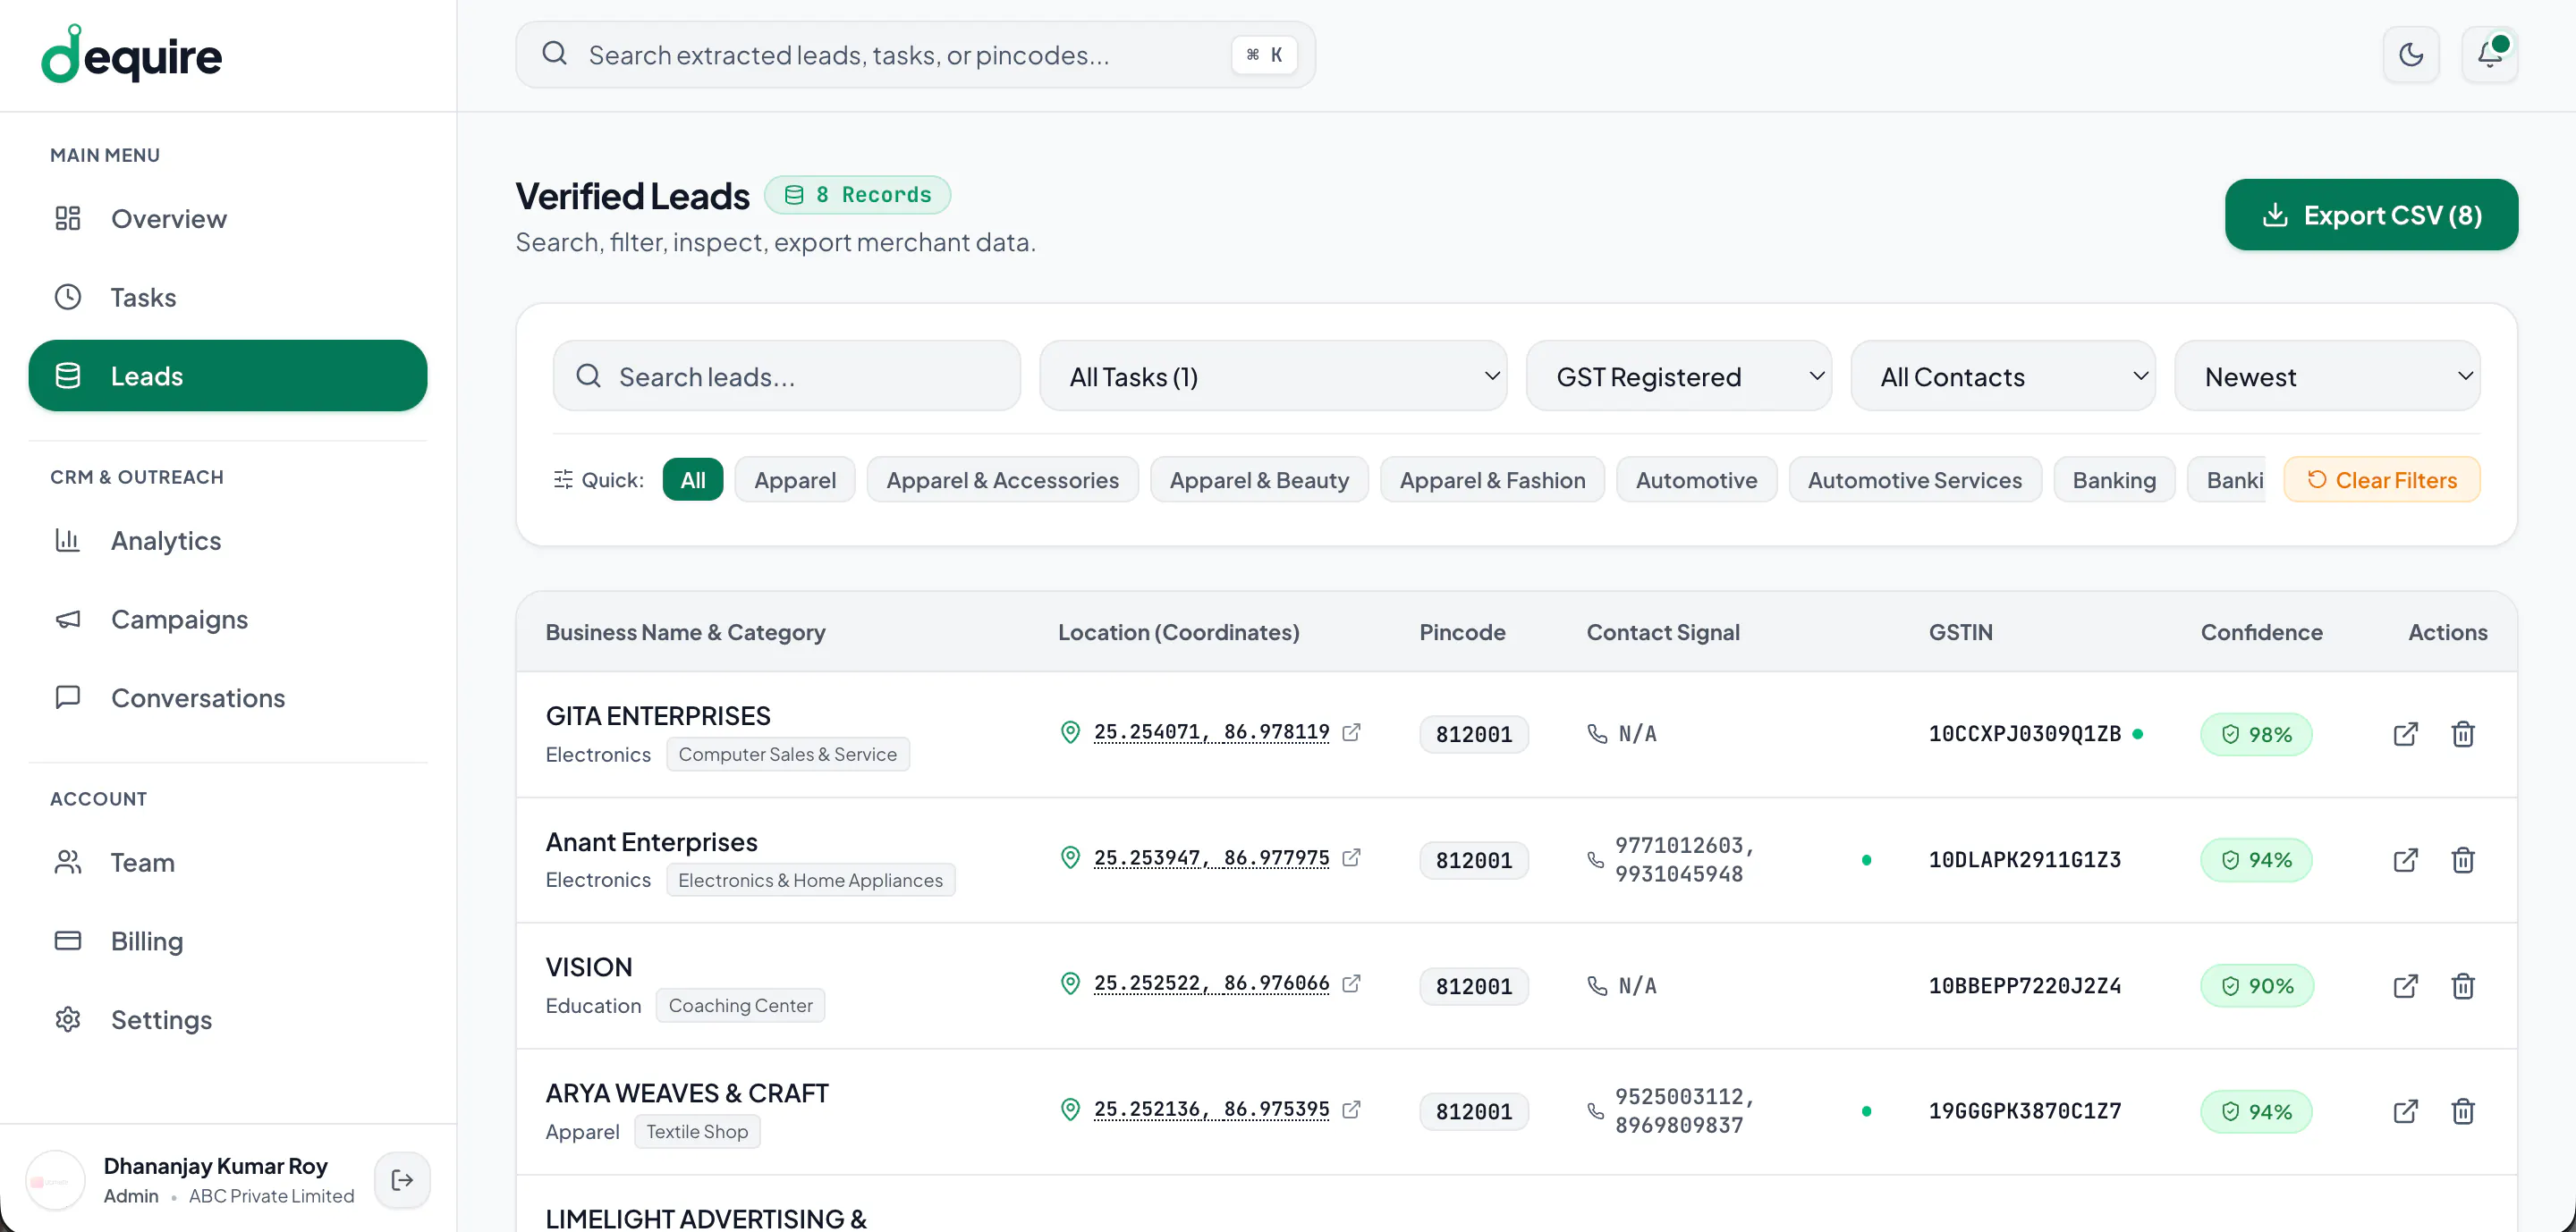The width and height of the screenshot is (2576, 1232).
Task: Toggle dark mode moon icon
Action: (2411, 54)
